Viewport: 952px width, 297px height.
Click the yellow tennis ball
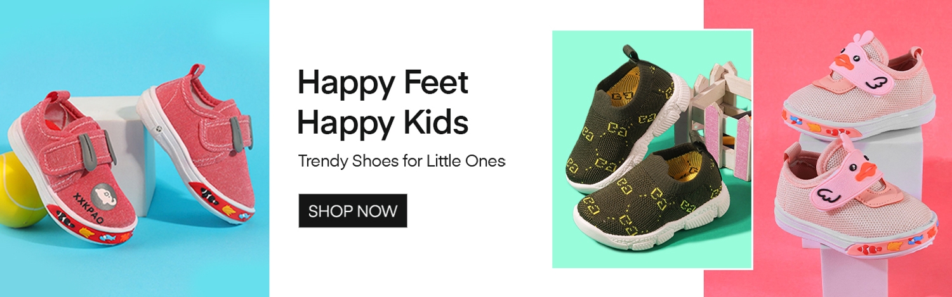click(x=19, y=189)
